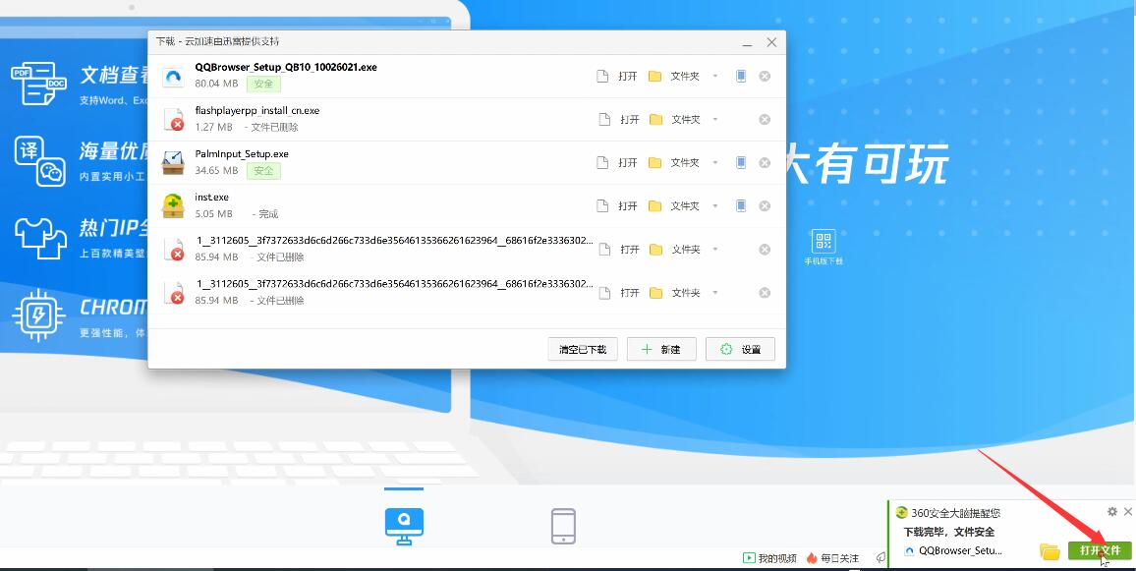Click the 360安全大脑 logo icon in popup

(901, 512)
